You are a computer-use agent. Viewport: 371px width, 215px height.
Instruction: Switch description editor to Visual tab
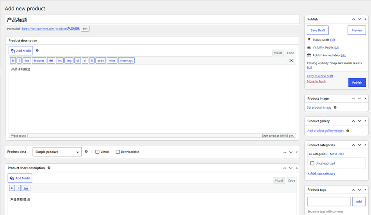278,53
